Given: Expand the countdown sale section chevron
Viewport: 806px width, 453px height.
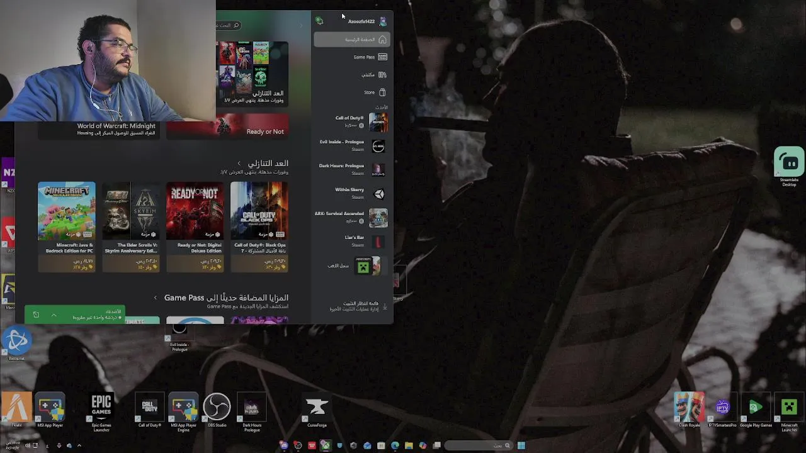Looking at the screenshot, I should click(x=239, y=164).
